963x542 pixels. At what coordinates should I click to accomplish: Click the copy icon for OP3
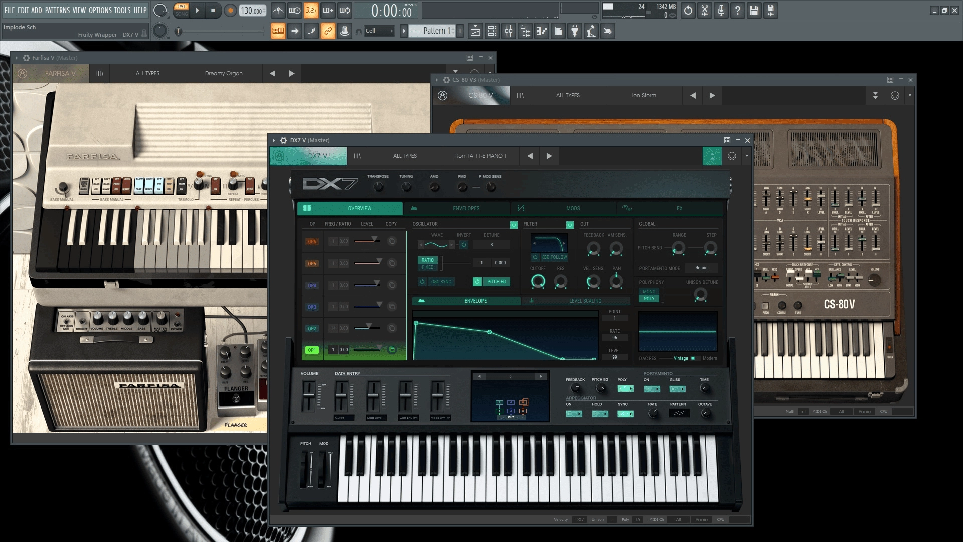click(x=392, y=306)
